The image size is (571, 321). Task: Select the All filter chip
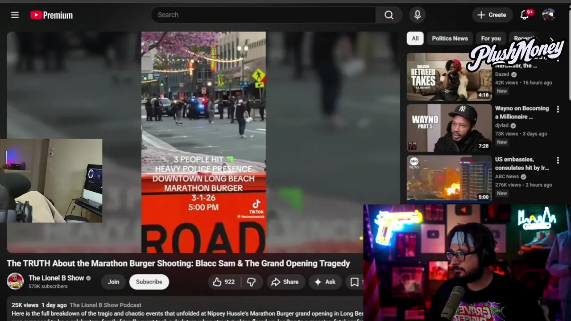pos(415,38)
